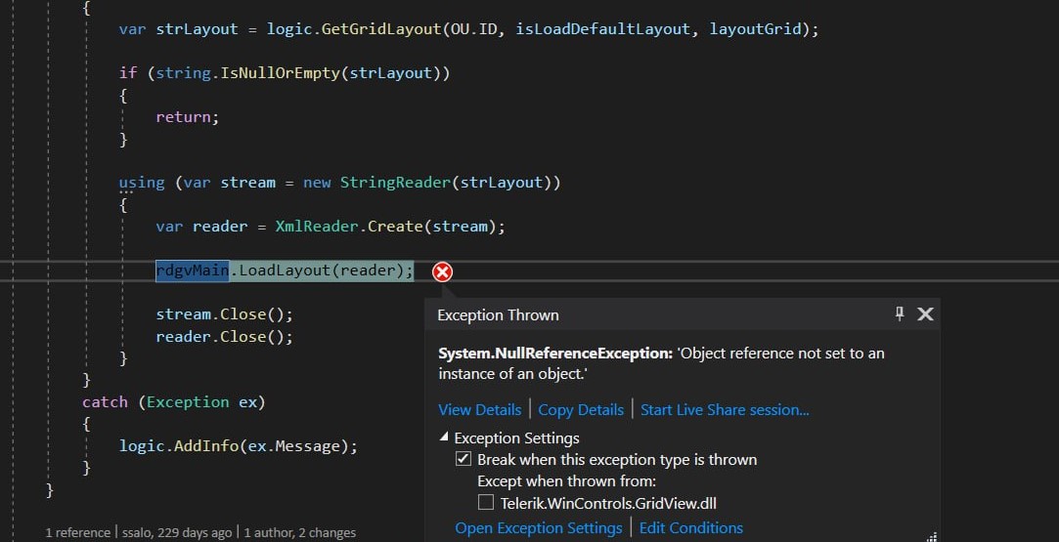Open View Details link

(479, 410)
